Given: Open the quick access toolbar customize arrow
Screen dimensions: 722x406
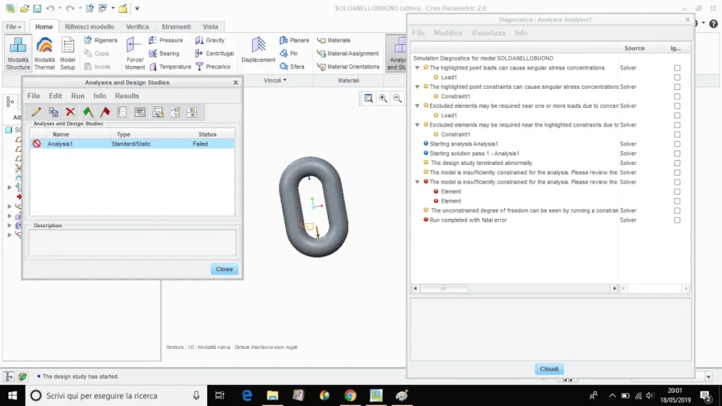Looking at the screenshot, I should pyautogui.click(x=137, y=8).
